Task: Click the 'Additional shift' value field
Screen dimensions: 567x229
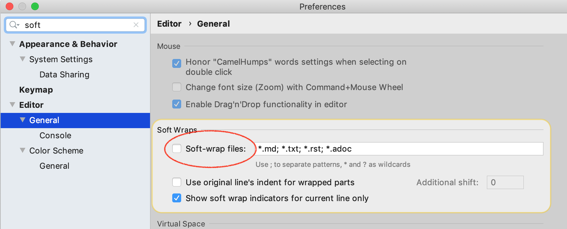Action: [505, 182]
